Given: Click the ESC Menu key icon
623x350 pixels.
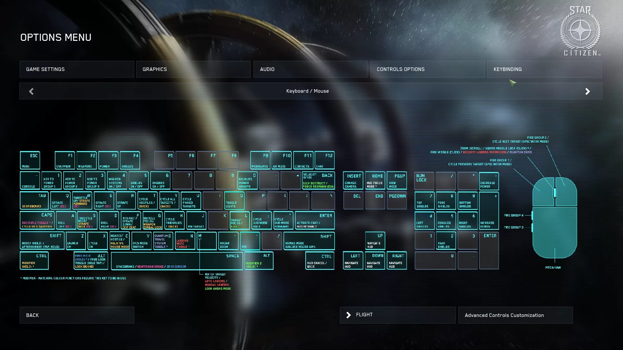Looking at the screenshot, I should 30,160.
